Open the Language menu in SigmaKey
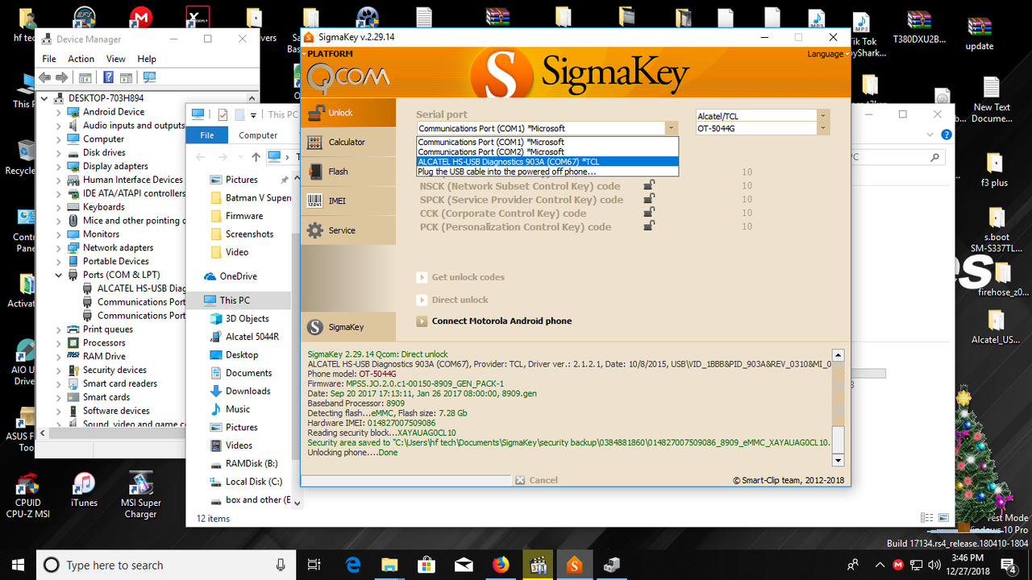1032x580 pixels. coord(828,54)
